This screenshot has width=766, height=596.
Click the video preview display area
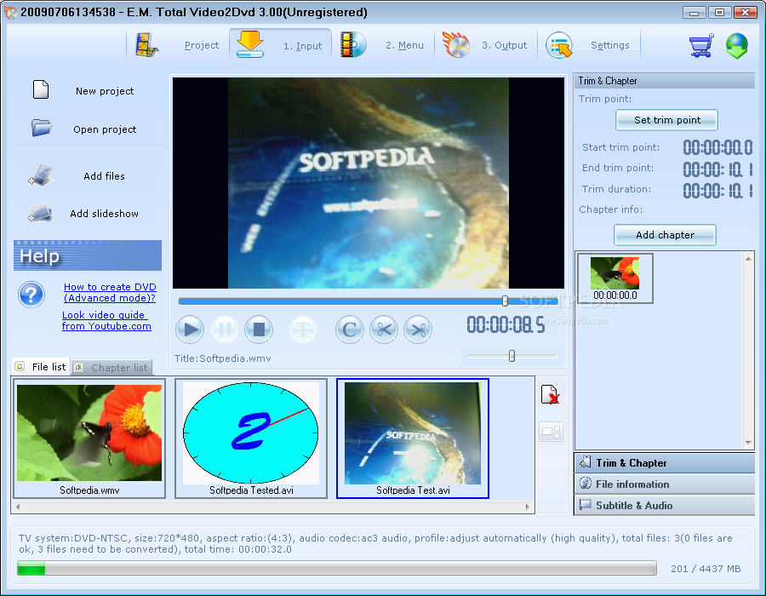369,183
